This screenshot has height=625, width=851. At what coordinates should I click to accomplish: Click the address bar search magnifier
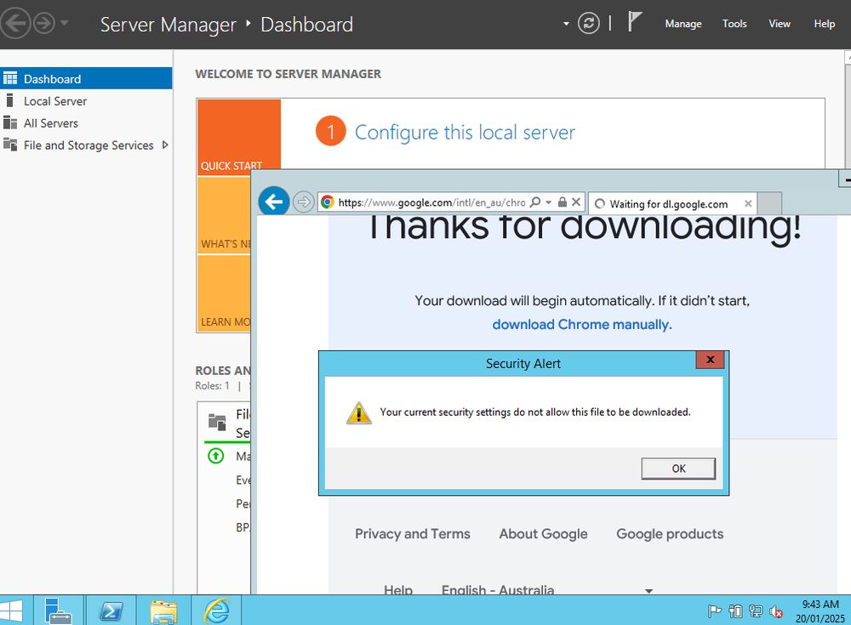click(x=535, y=202)
